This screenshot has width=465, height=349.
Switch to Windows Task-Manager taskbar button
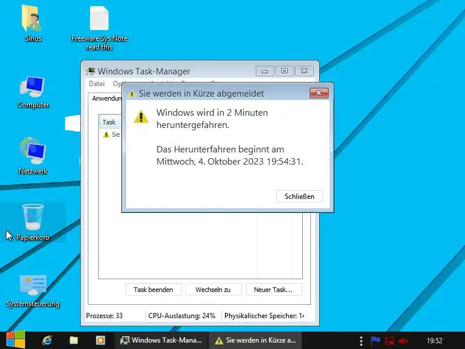coord(162,340)
